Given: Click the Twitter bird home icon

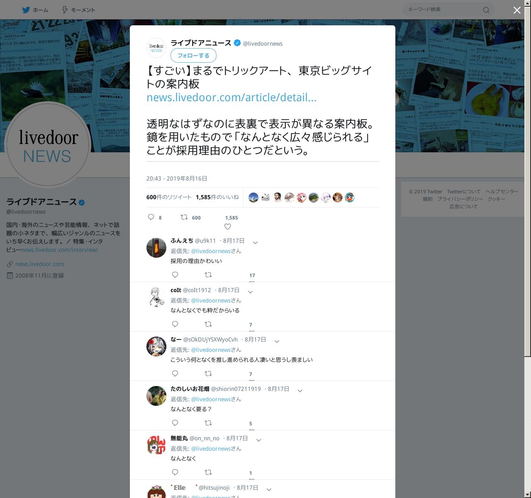Looking at the screenshot, I should coord(26,10).
